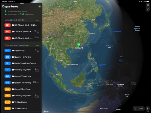Image resolution: width=151 pixels, height=113 pixels.
Task: Open the map mode button at top right
Action: pyautogui.click(x=148, y=5)
